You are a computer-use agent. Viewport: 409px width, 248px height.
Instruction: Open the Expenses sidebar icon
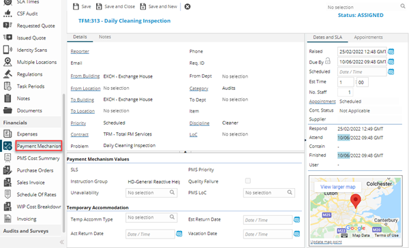pyautogui.click(x=7, y=134)
